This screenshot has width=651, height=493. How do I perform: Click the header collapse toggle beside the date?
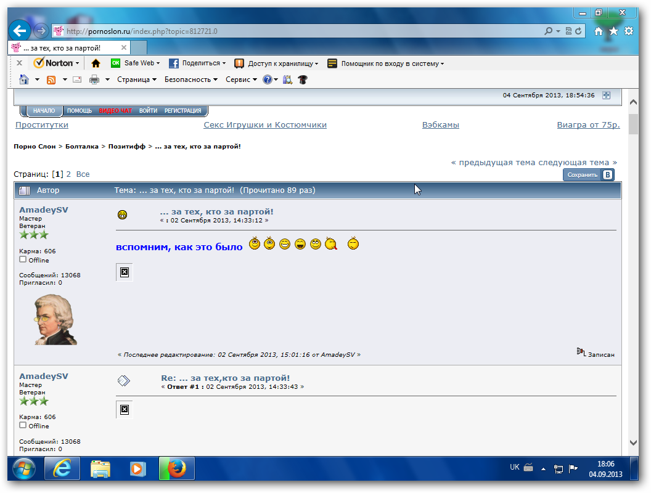(606, 95)
